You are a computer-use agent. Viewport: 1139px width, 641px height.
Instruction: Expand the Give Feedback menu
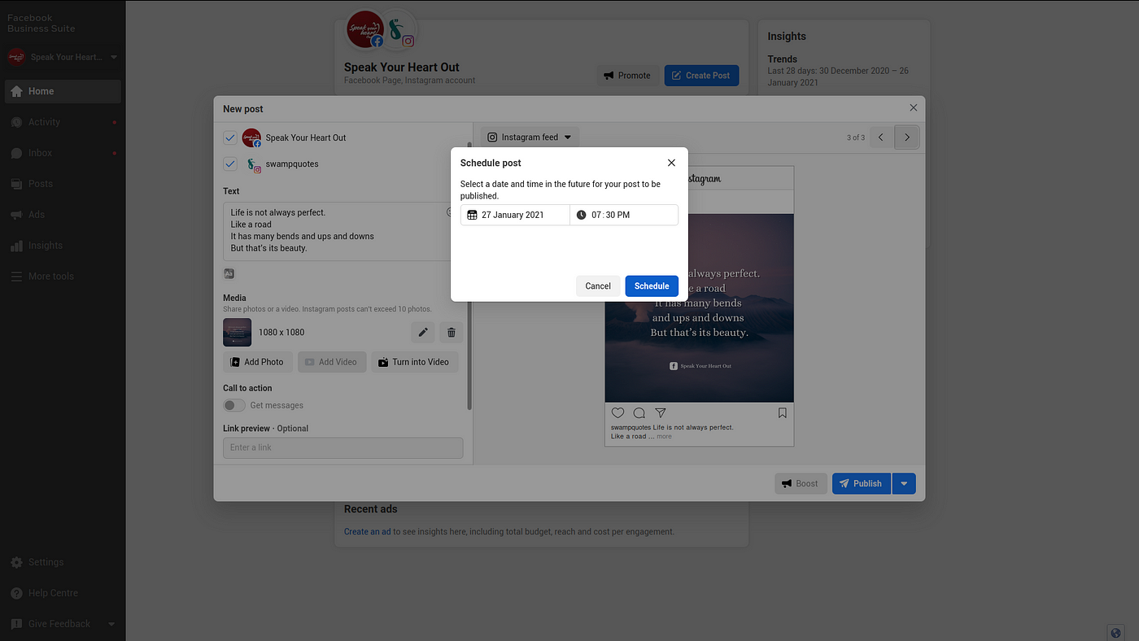click(63, 624)
